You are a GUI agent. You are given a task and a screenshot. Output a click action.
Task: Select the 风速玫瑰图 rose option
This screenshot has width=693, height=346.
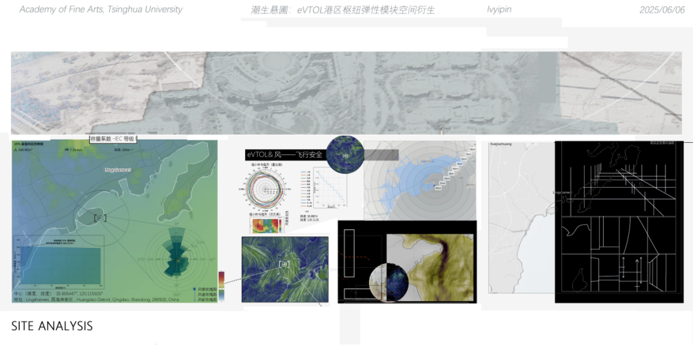pos(207,294)
